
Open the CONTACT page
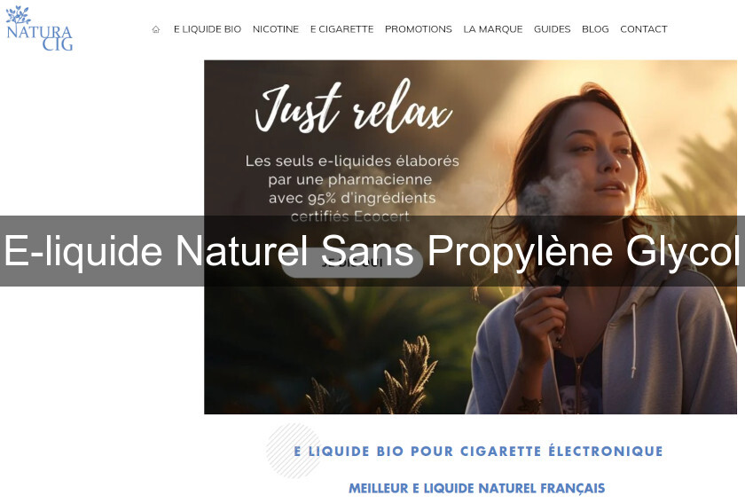pyautogui.click(x=643, y=29)
